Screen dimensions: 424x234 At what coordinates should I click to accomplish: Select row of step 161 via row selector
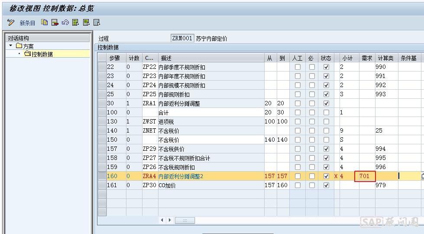pyautogui.click(x=102, y=185)
